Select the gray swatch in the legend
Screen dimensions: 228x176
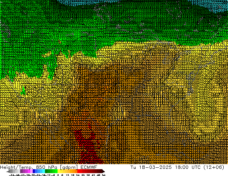12,171
